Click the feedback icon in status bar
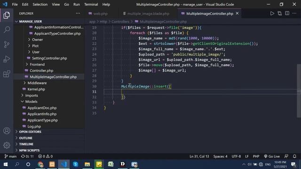Screen dimensions: 301x169 (286, 156)
